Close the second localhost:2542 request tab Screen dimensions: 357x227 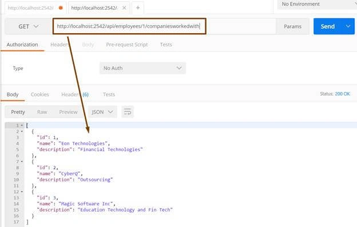click(124, 8)
